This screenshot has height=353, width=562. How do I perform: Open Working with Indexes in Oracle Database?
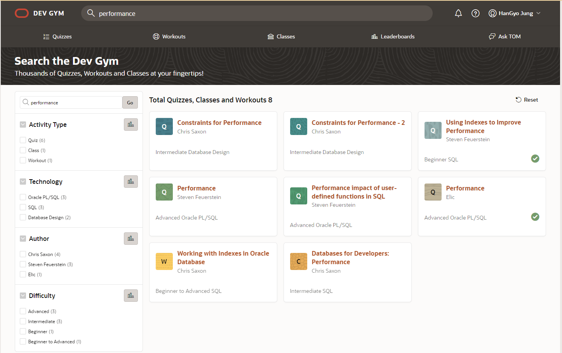(x=223, y=258)
